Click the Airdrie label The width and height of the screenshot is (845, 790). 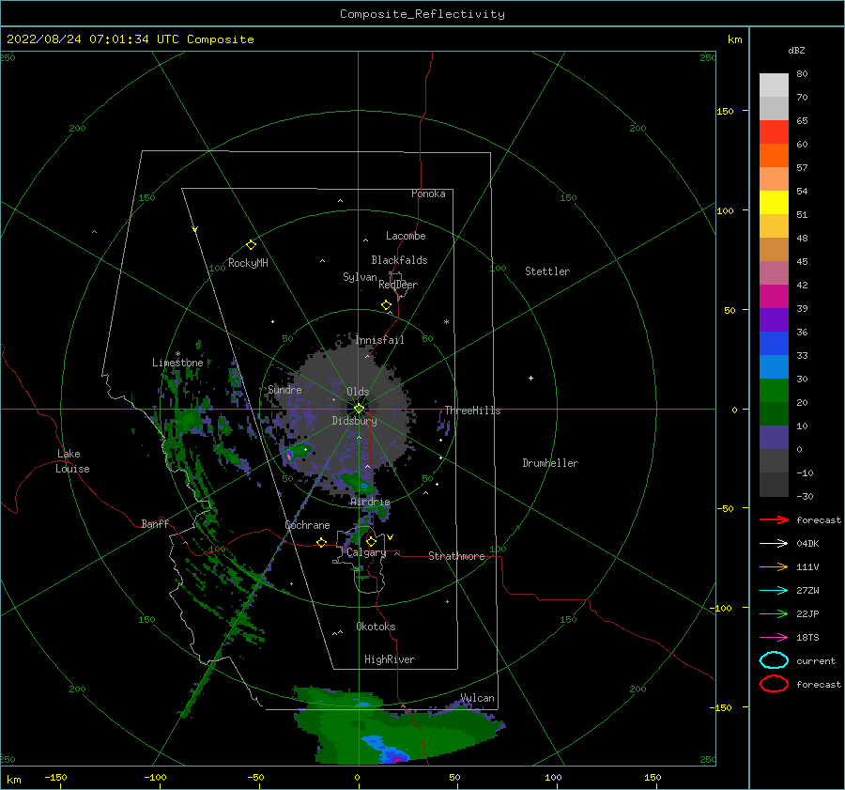pos(370,502)
